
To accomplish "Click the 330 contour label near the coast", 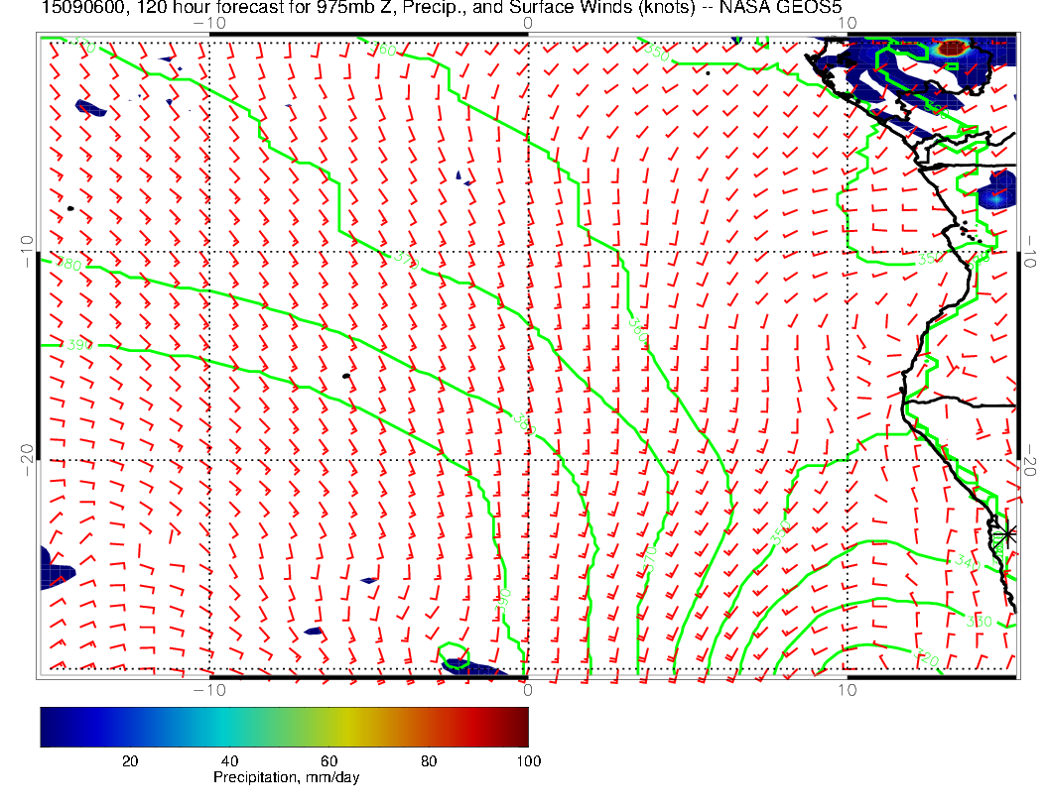I will 979,621.
